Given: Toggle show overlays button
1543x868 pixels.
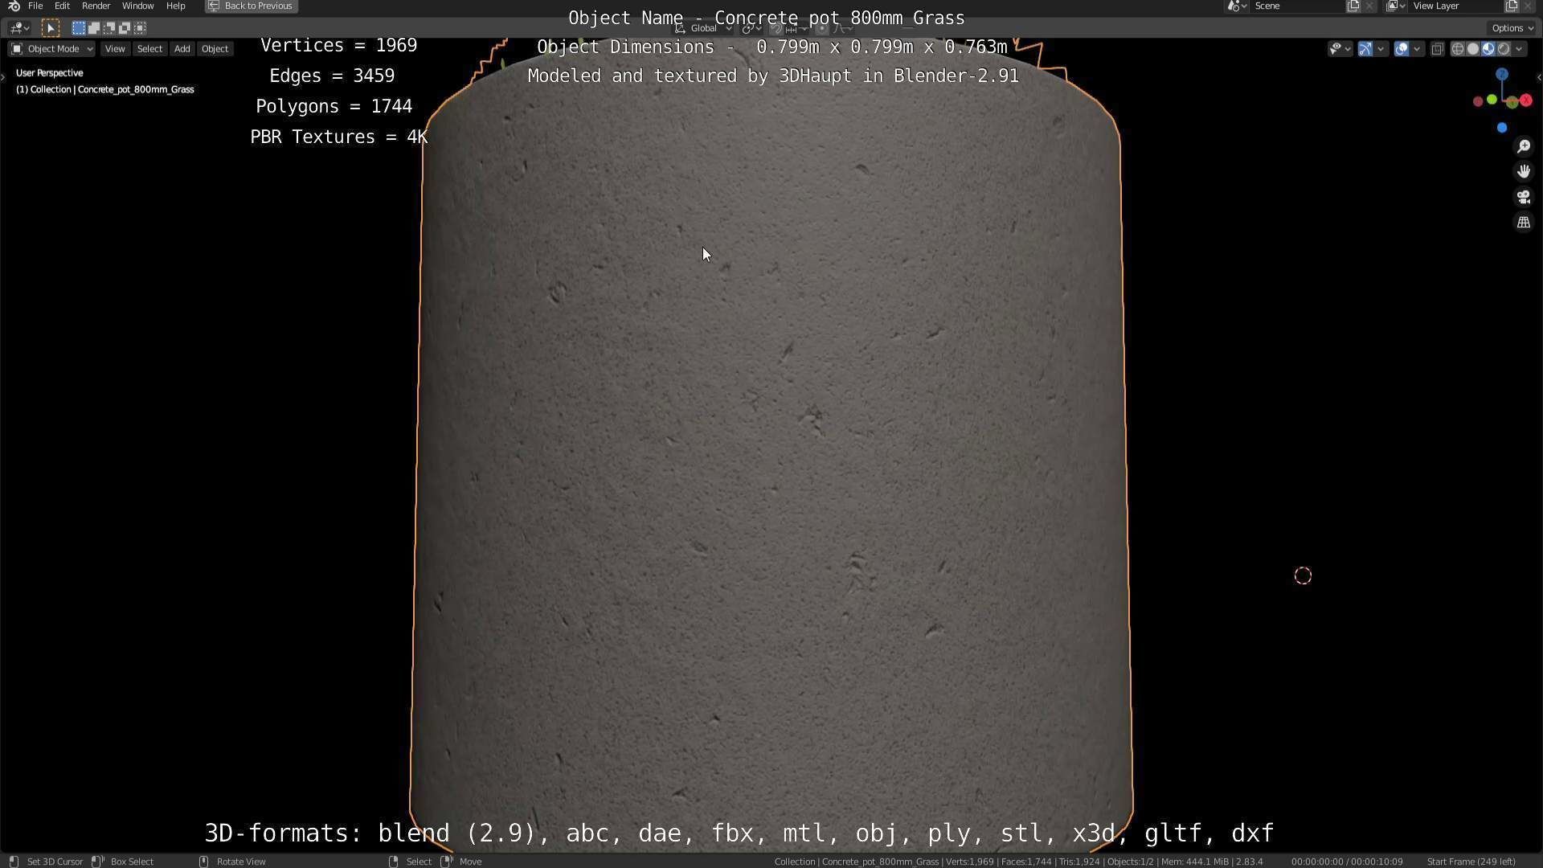Looking at the screenshot, I should [1402, 49].
